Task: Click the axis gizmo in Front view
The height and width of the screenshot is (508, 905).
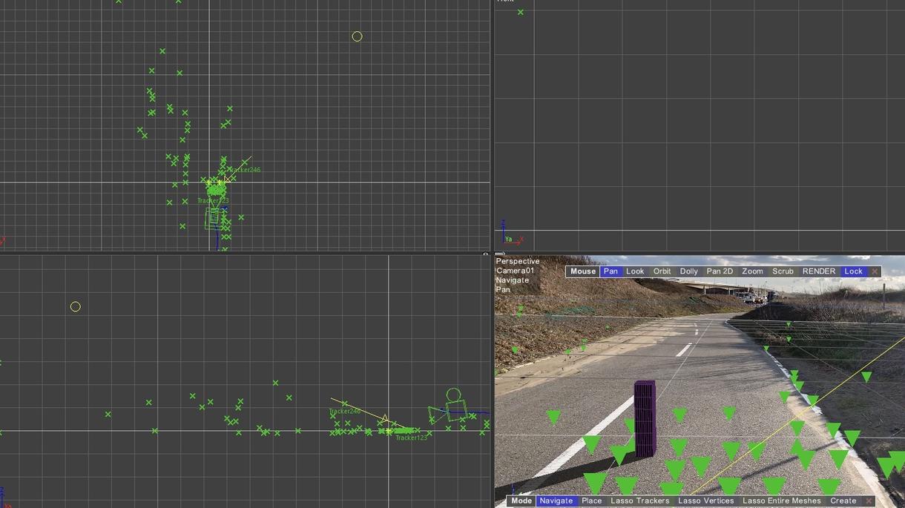Action: 510,233
